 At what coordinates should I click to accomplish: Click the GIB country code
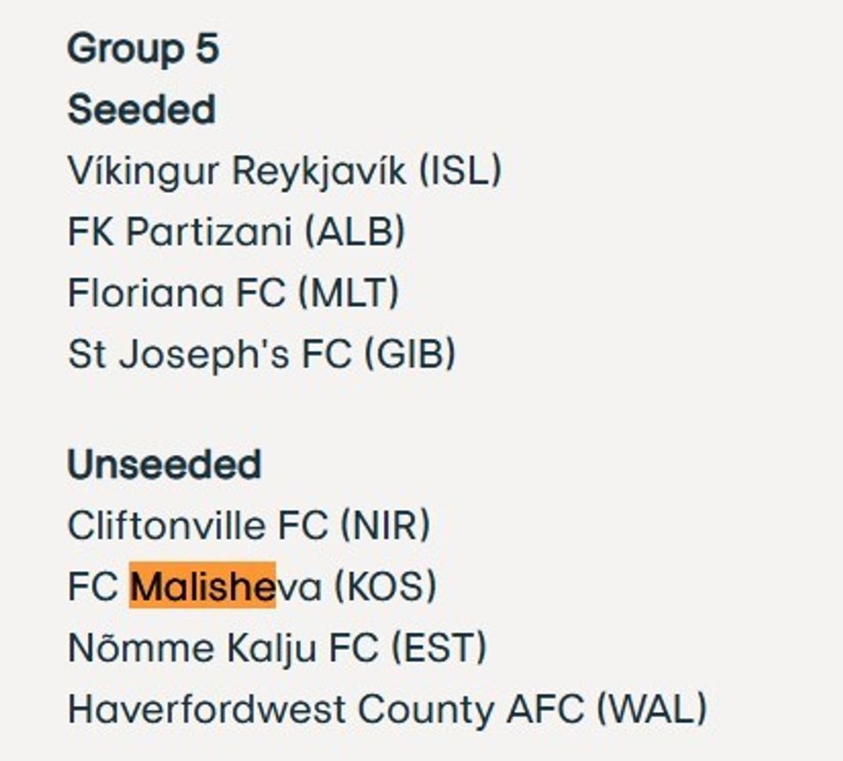click(x=409, y=354)
